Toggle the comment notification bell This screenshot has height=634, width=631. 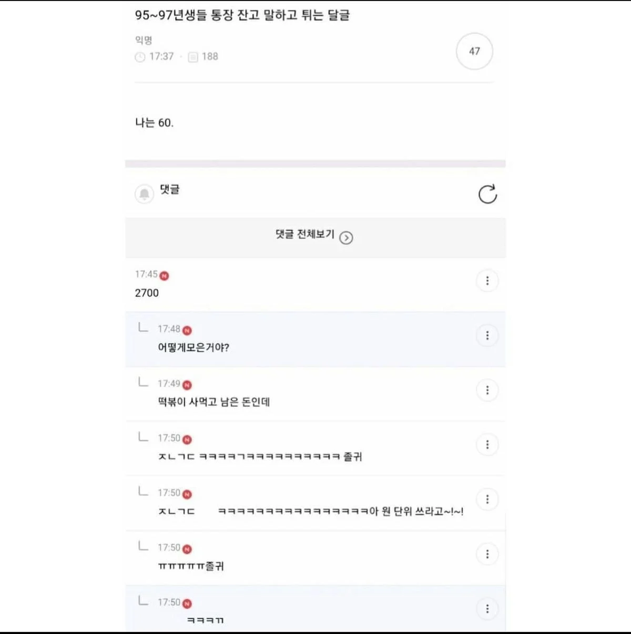point(144,194)
